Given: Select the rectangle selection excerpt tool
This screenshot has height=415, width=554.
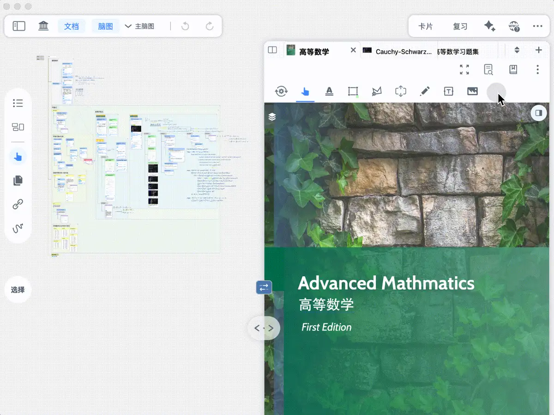Looking at the screenshot, I should (x=353, y=92).
